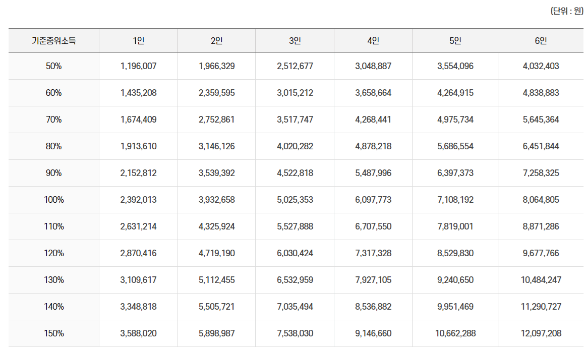Click the 70% row label

pos(54,120)
